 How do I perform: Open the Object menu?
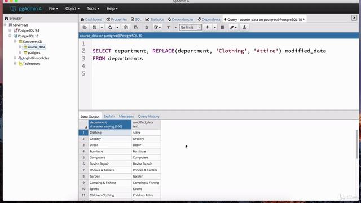pos(72,8)
